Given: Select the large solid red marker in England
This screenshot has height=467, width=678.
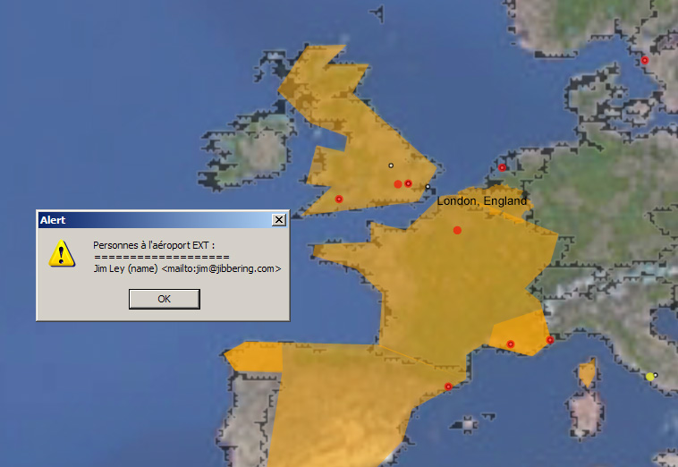Looking at the screenshot, I should [398, 183].
